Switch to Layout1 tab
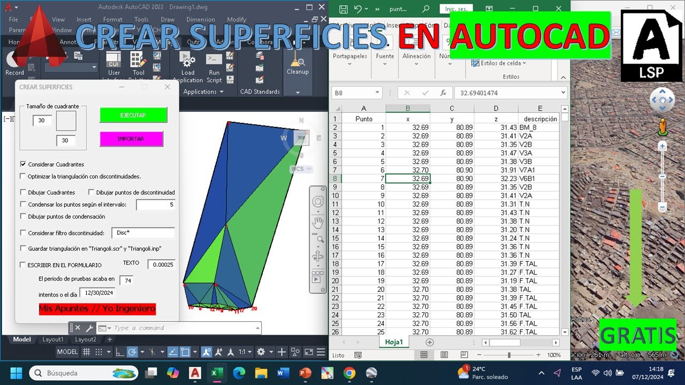685x385 pixels. point(53,339)
